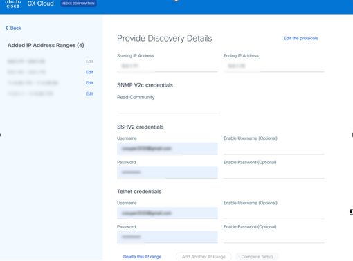Edit the fourth added IP address range
This screenshot has width=353, height=261.
click(x=89, y=93)
